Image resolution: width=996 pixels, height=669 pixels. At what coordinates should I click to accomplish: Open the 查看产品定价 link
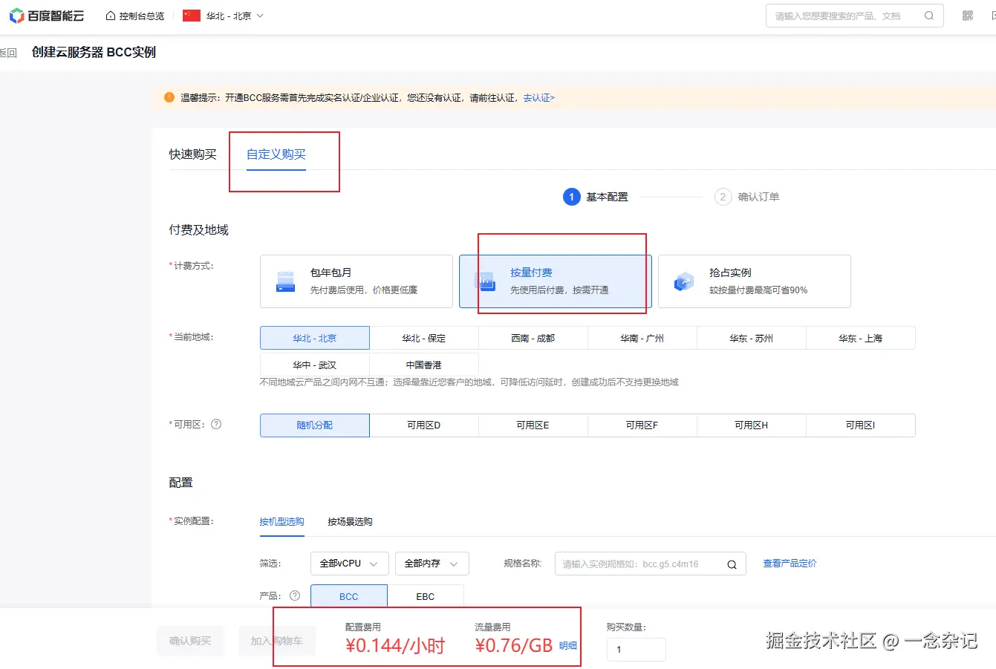point(790,564)
